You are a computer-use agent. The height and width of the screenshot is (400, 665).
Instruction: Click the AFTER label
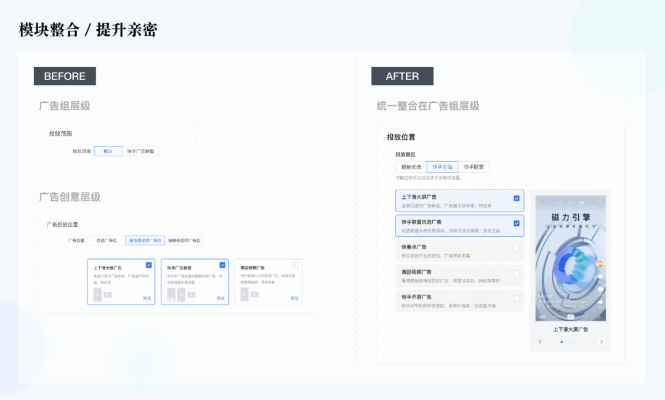[x=403, y=76]
